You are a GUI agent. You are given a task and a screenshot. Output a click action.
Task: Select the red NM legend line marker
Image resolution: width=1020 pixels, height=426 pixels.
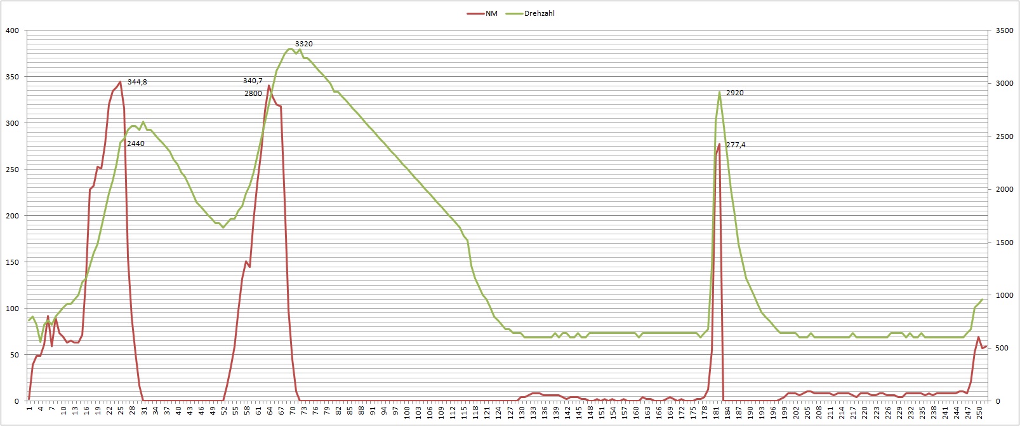coord(475,13)
